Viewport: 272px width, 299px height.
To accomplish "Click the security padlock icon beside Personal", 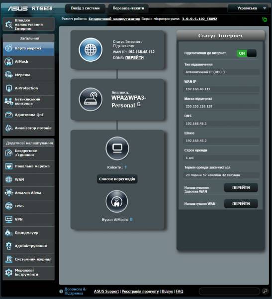I will click(139, 104).
